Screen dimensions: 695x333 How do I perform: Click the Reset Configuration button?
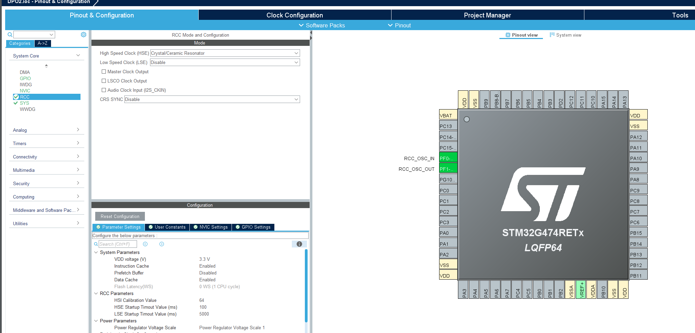click(120, 216)
